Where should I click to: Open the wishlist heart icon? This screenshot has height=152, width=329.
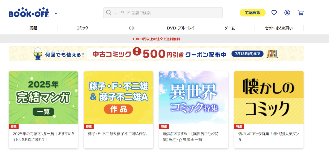(274, 13)
